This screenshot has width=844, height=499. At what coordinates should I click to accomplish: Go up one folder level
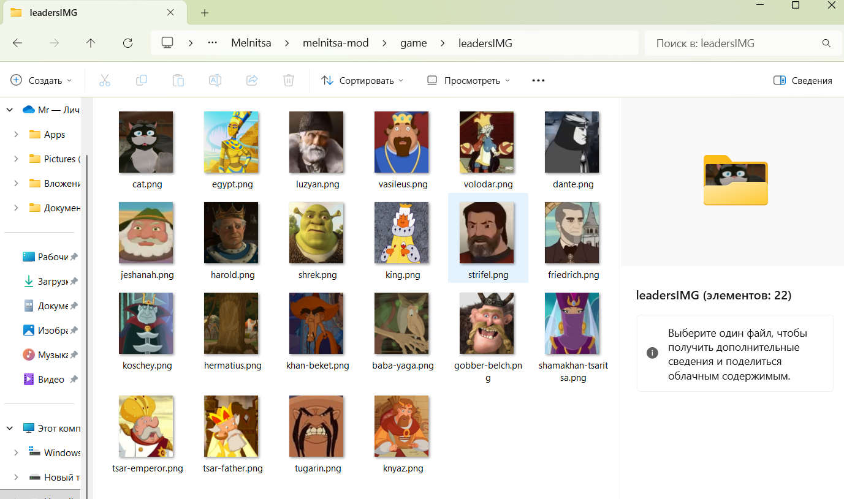click(91, 43)
